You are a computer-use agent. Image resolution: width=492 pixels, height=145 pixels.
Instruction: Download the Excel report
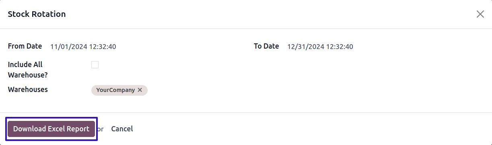(x=51, y=129)
